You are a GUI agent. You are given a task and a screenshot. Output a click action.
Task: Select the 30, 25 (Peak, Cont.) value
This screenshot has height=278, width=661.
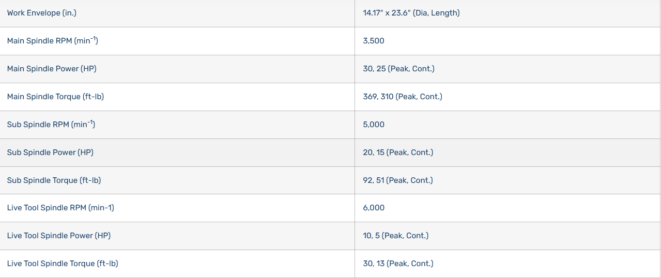[398, 69]
